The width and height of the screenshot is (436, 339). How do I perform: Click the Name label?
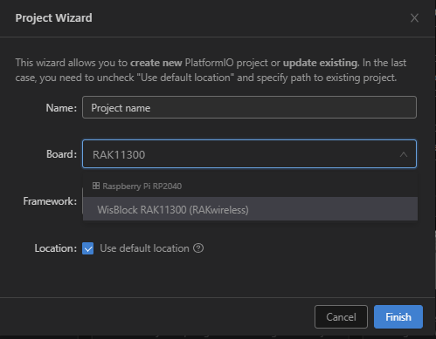(61, 108)
